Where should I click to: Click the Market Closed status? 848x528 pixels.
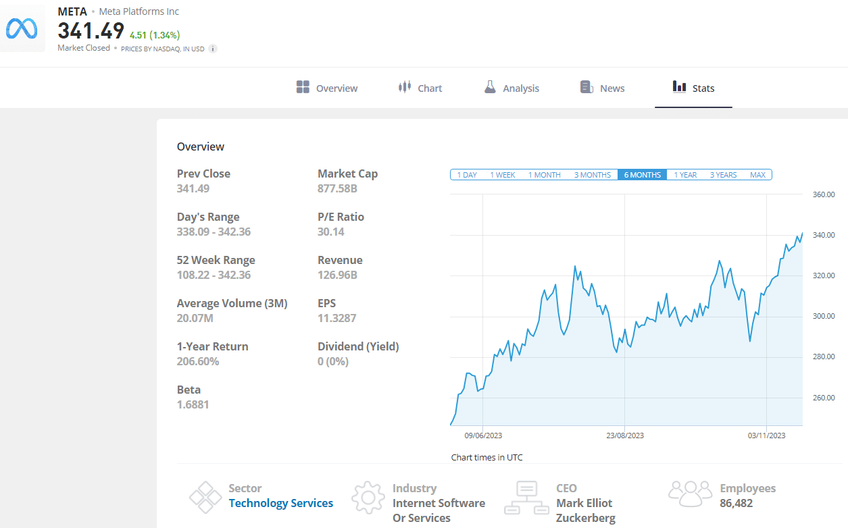[x=84, y=48]
